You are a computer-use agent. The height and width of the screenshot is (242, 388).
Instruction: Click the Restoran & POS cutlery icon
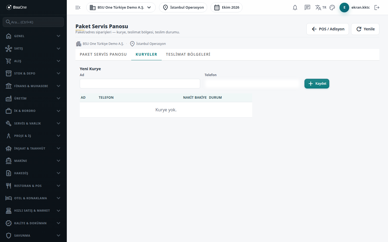[x=9, y=186]
